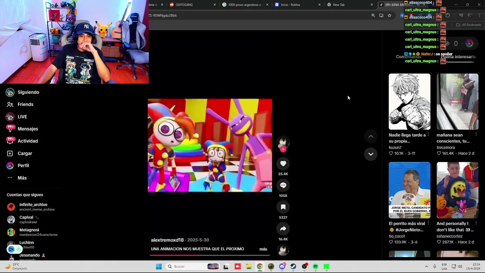Open the Winnie the Pooh sweater thumbnail
Image resolution: width=485 pixels, height=273 pixels.
tap(457, 190)
